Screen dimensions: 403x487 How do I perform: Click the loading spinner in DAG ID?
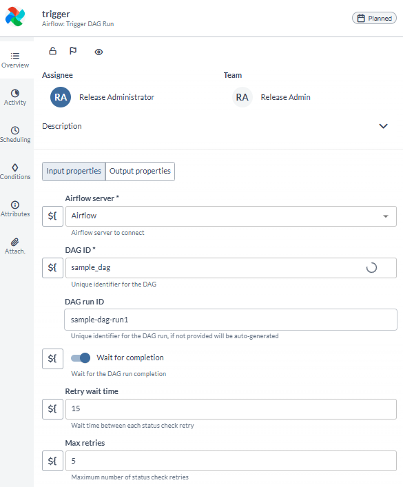(x=371, y=268)
